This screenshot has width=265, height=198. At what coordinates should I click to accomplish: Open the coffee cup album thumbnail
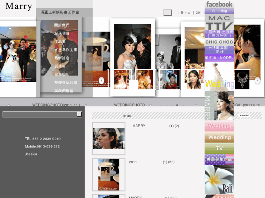[109, 175]
